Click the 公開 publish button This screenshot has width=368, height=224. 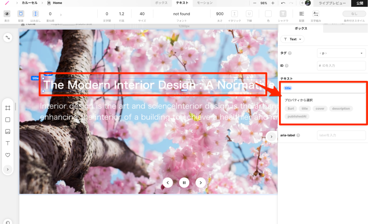pos(359,3)
